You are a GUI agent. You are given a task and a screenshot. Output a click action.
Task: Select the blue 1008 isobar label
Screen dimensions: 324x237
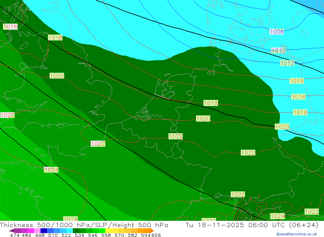click(x=276, y=32)
